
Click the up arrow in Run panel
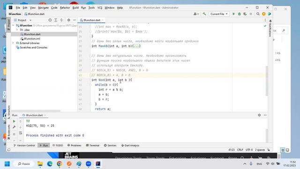pos(21,121)
